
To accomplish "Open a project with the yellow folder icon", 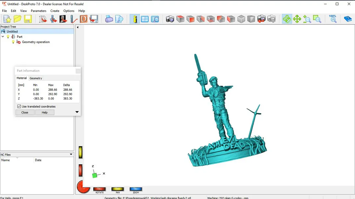I will click(x=17, y=19).
